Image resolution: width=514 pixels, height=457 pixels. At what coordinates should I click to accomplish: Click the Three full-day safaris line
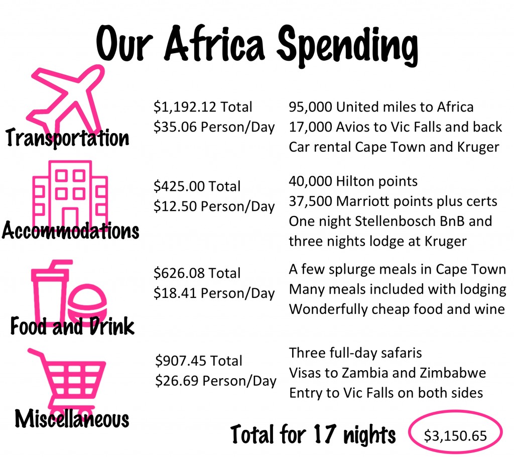coord(355,353)
